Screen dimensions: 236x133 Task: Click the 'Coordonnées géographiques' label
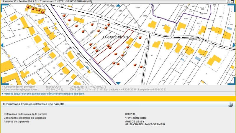pyautogui.click(x=20, y=89)
